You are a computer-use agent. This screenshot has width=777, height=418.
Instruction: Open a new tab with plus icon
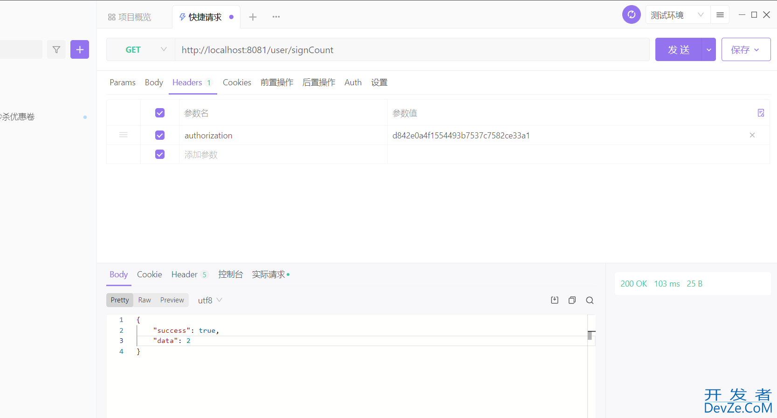[253, 17]
